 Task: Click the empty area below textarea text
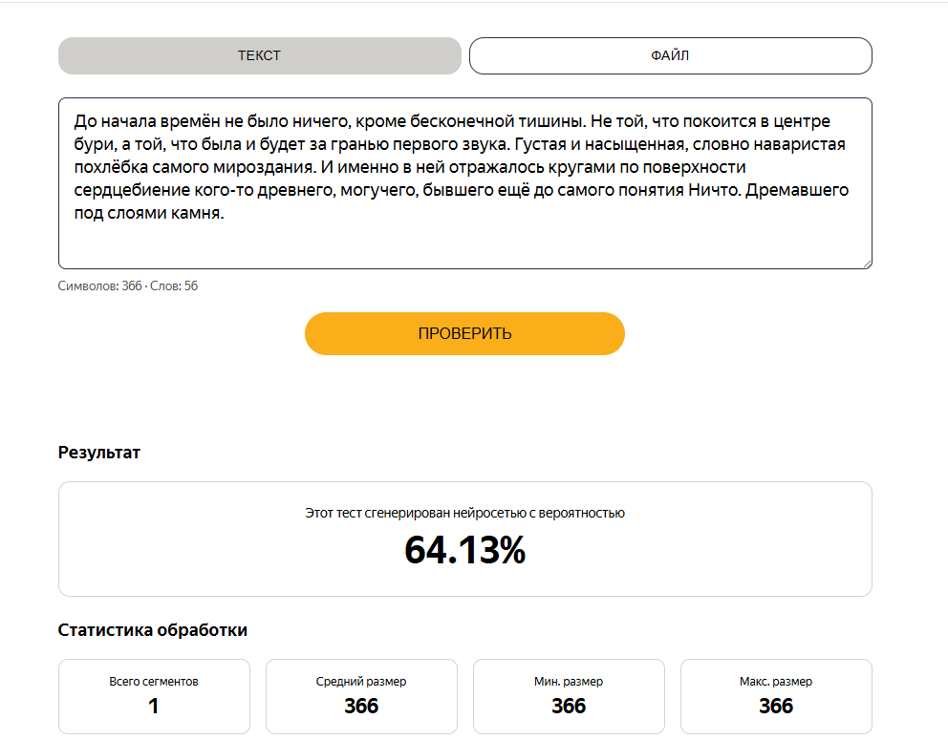[465, 245]
